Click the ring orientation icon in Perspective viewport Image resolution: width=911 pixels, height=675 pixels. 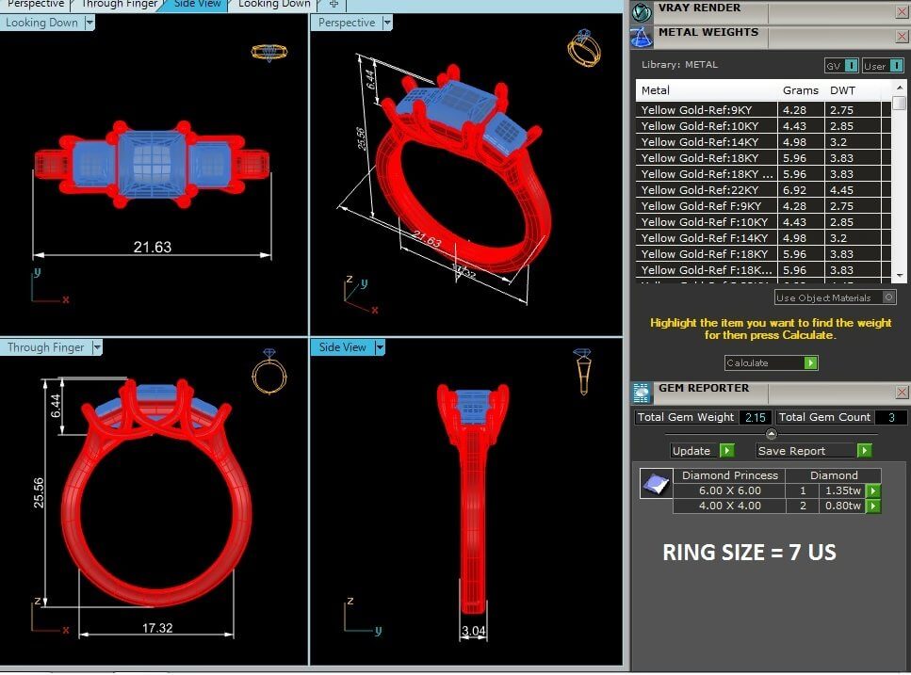(584, 48)
